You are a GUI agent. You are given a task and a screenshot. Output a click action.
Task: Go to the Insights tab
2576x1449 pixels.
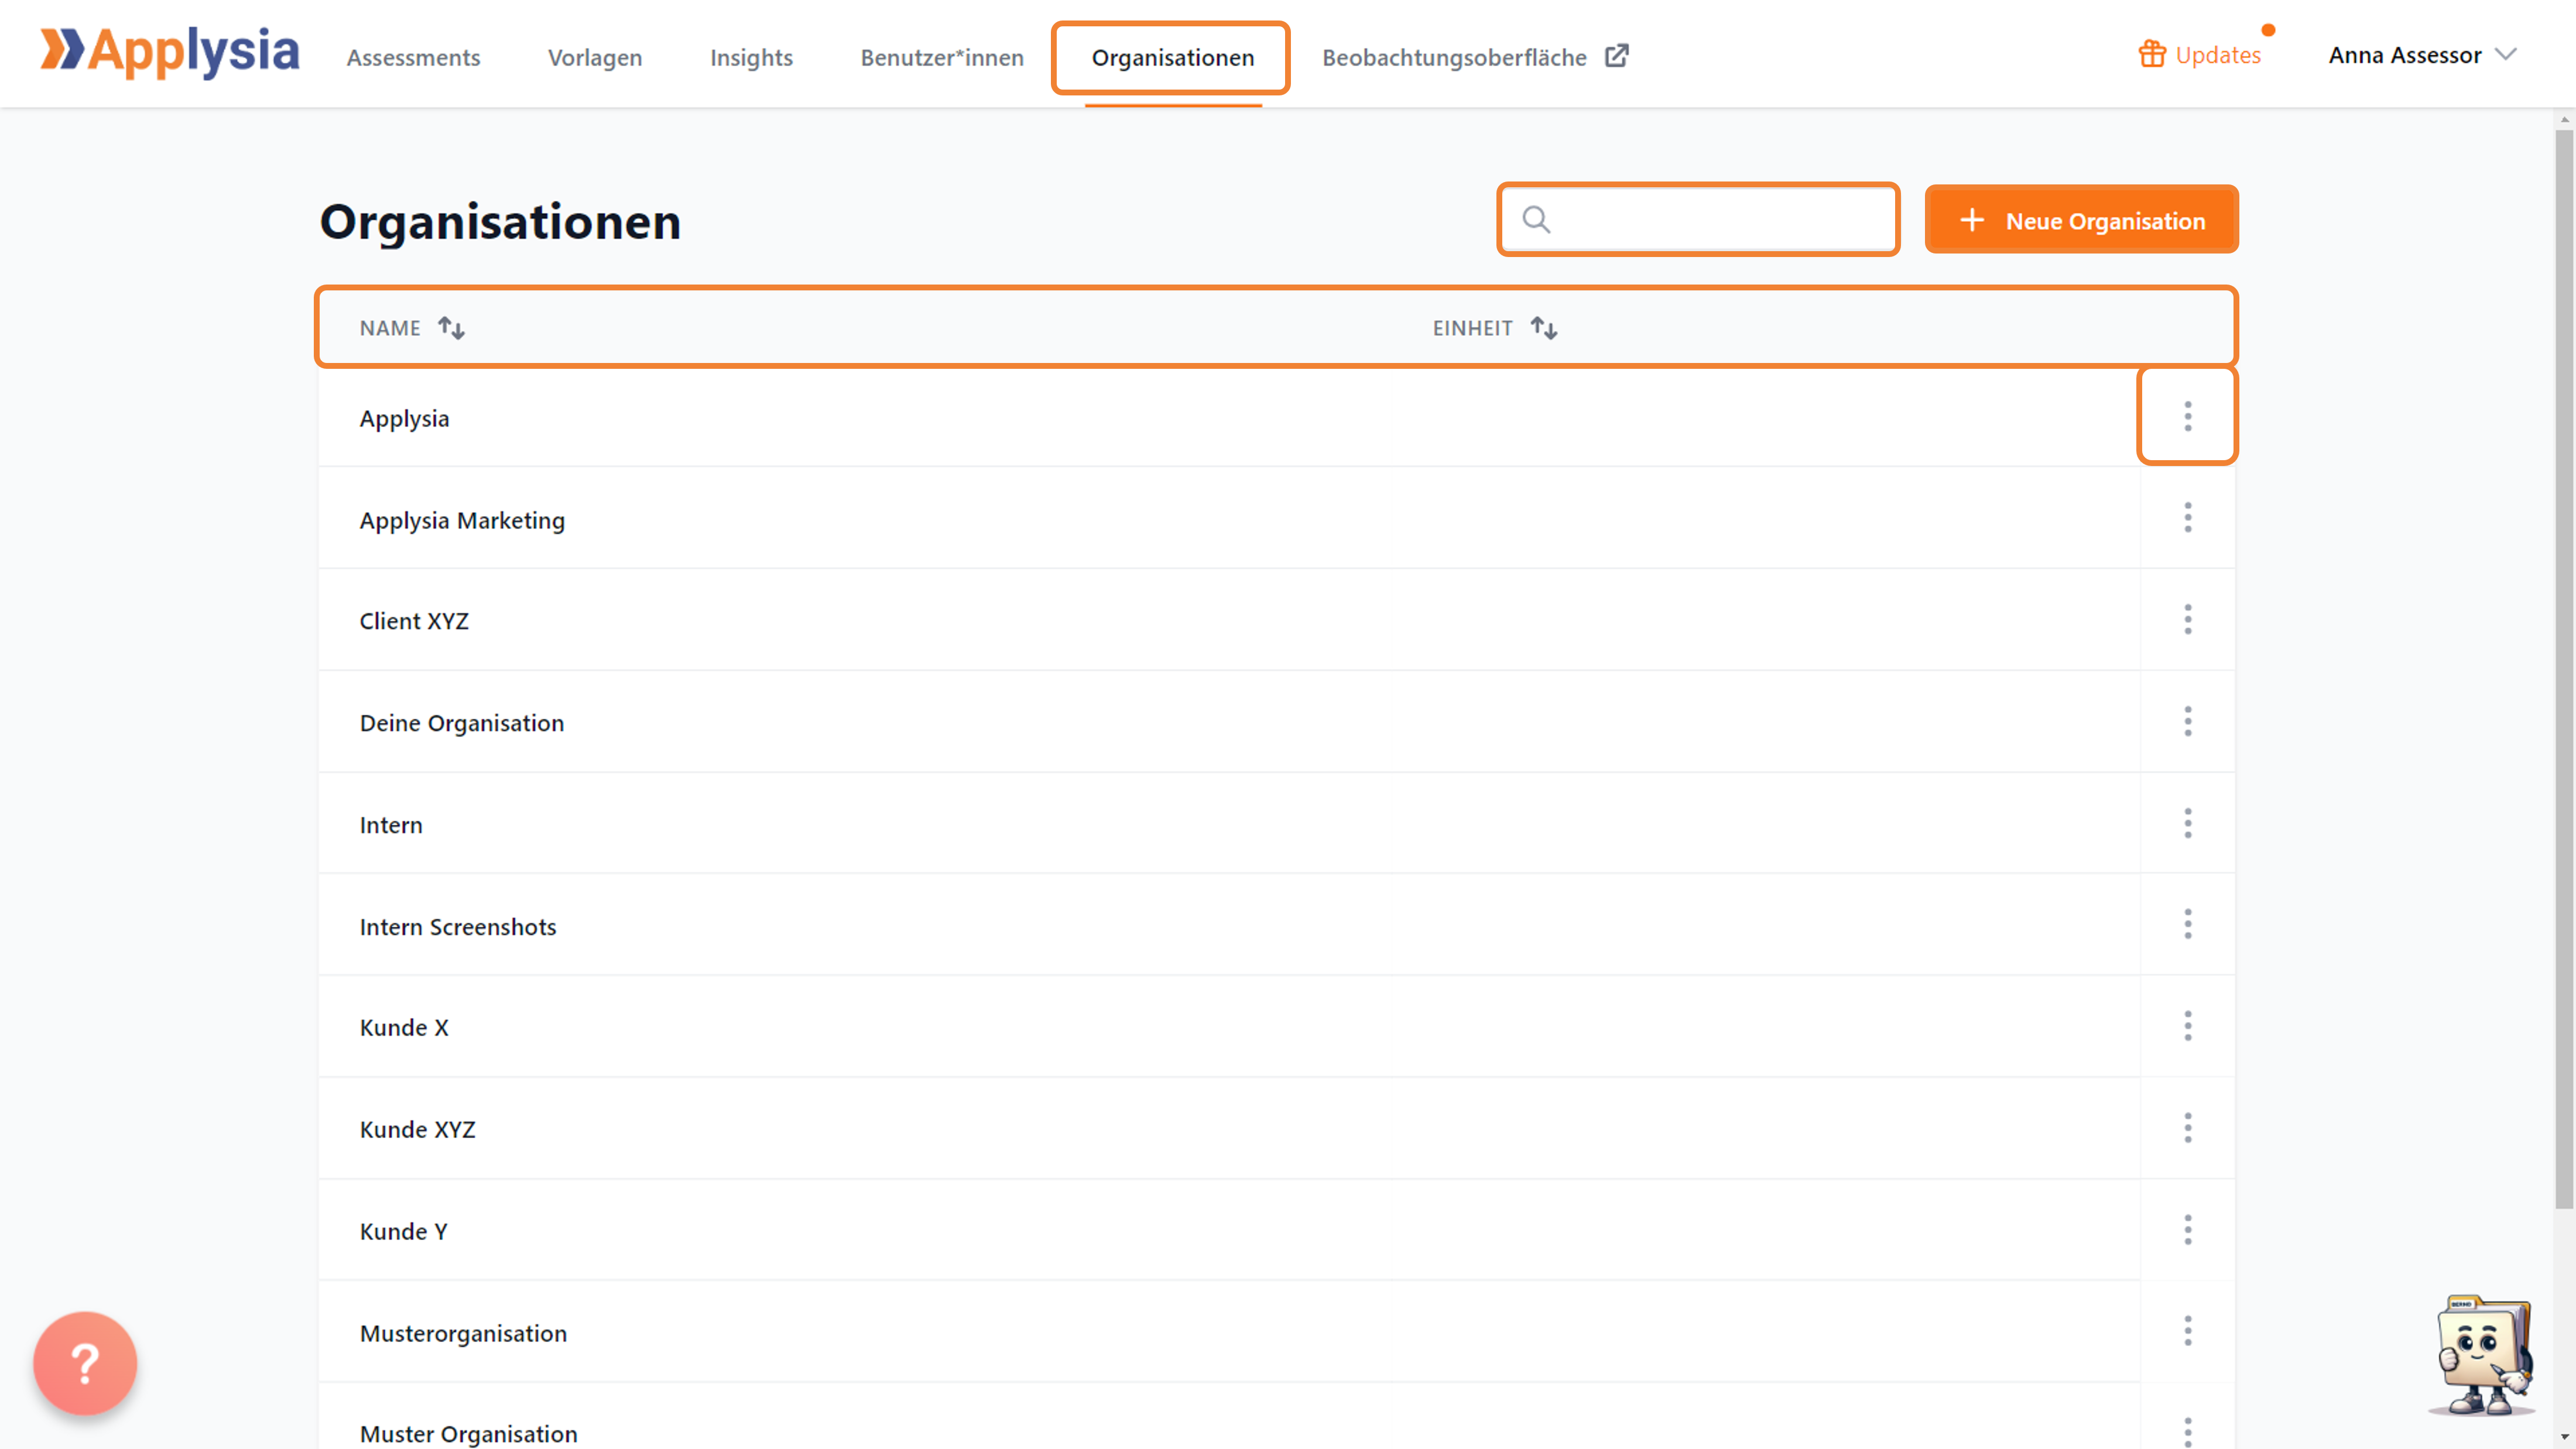coord(751,57)
